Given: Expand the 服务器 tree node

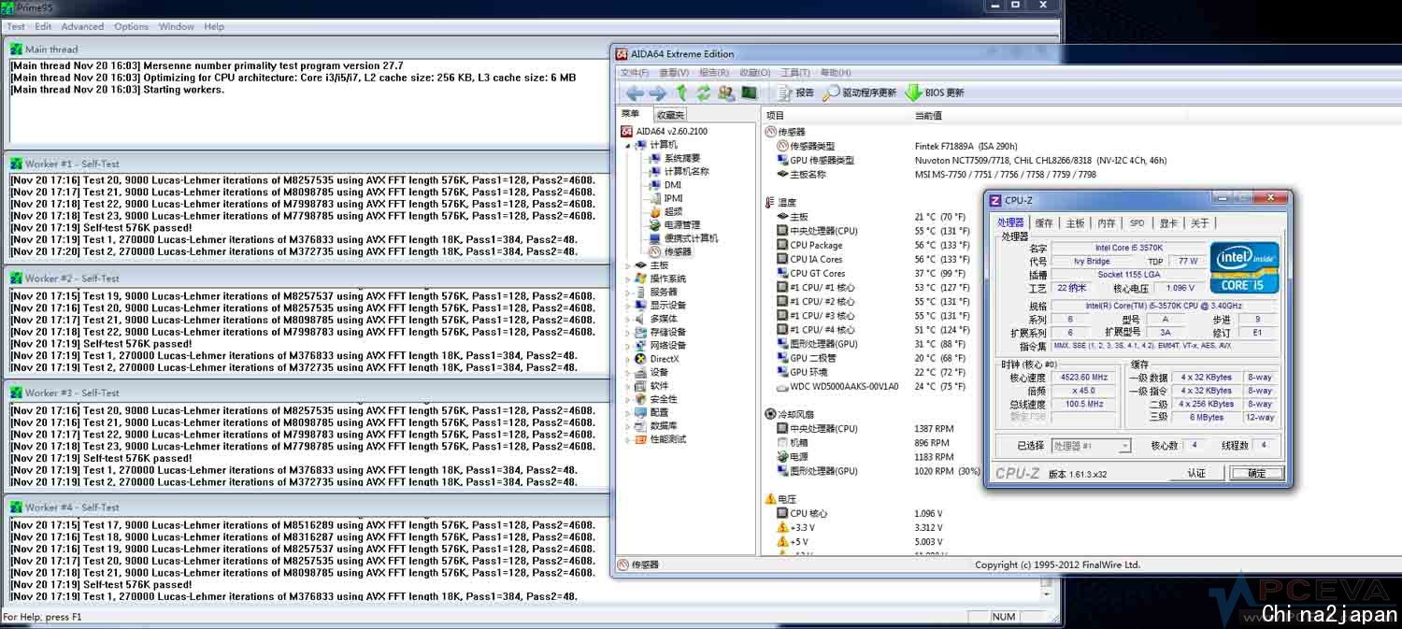Looking at the screenshot, I should coord(628,292).
